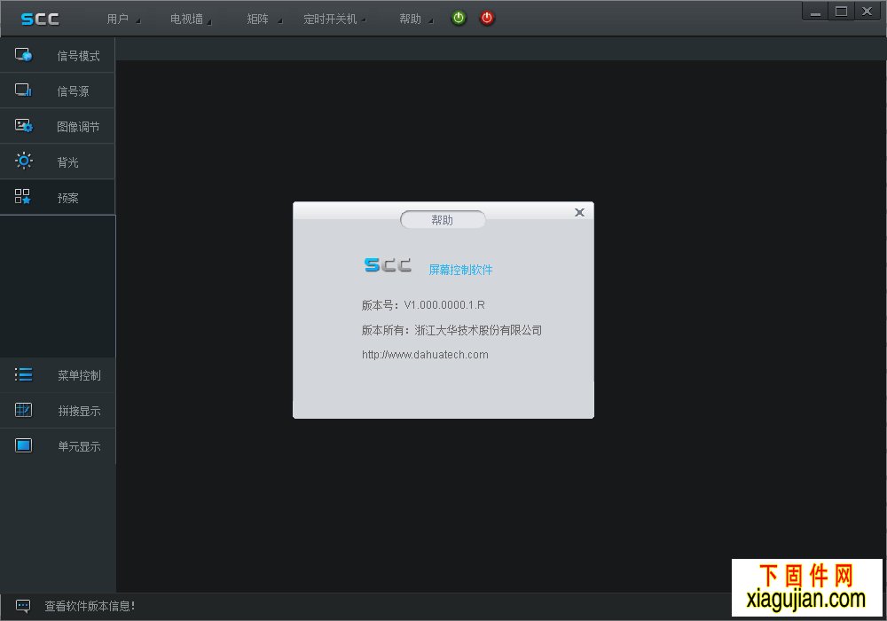The height and width of the screenshot is (621, 887).
Task: Click the 图像调节 sidebar label
Action: (79, 127)
